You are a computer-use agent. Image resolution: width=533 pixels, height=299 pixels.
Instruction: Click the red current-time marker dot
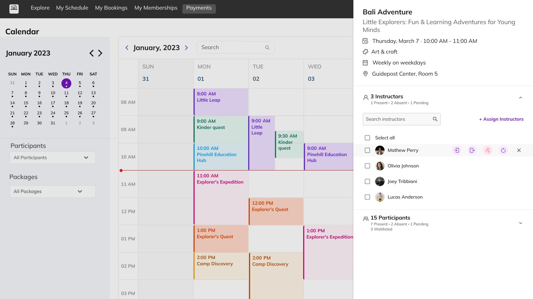click(x=121, y=171)
